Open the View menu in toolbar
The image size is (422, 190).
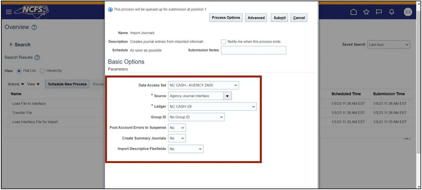(x=33, y=84)
